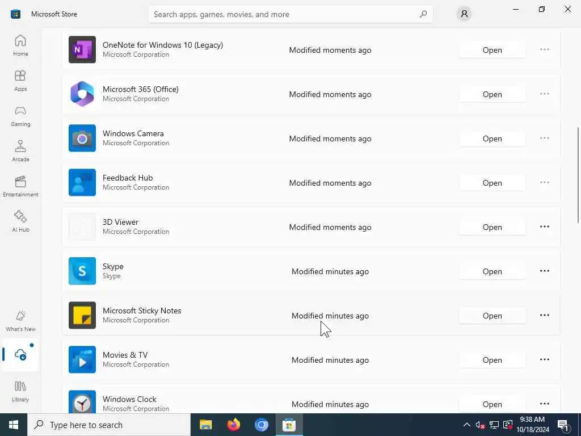
Task: Open Windows Clock more options menu
Action: point(544,404)
